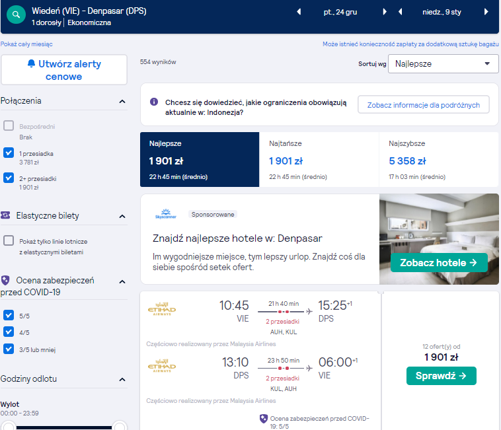Open the Sortuj wg Najlepsze dropdown
501x430 pixels.
(443, 63)
